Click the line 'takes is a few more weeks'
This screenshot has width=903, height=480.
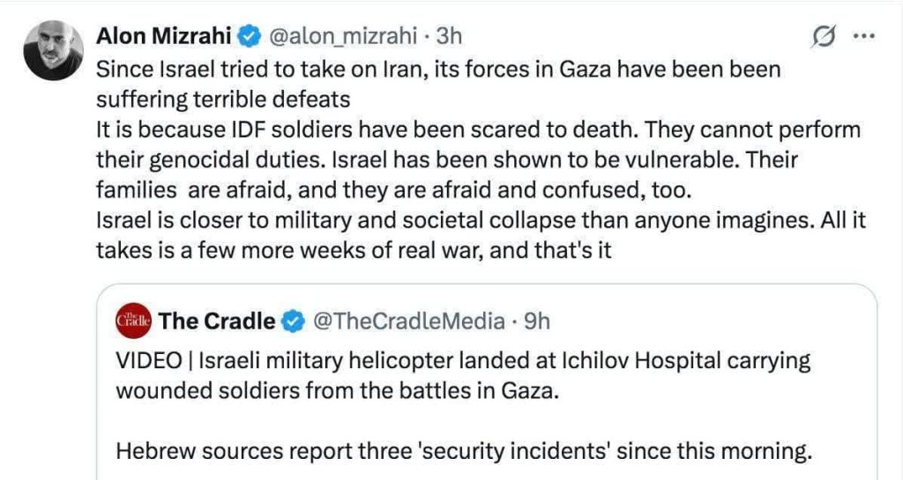pyautogui.click(x=353, y=250)
